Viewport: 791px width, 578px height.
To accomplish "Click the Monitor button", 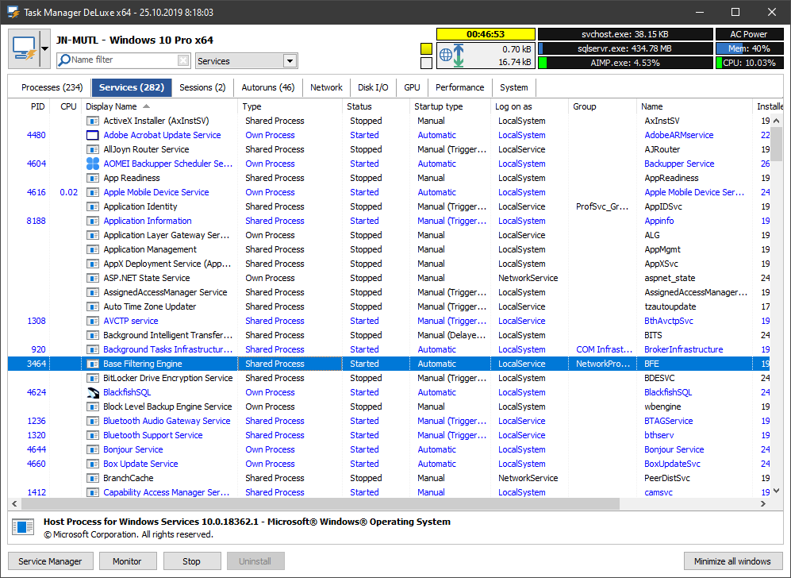I will (x=127, y=561).
